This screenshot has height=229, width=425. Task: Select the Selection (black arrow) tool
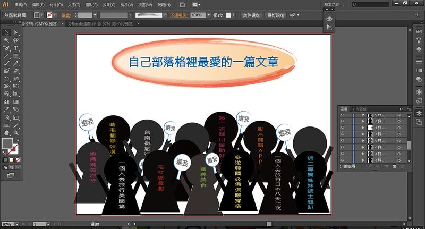(x=6, y=32)
